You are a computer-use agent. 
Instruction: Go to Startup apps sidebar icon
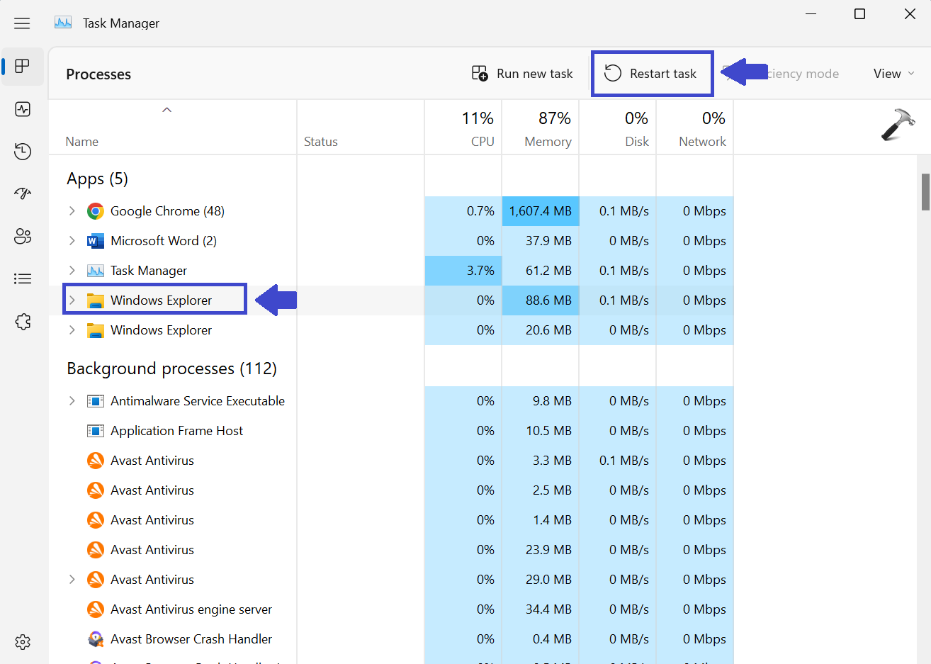[x=23, y=193]
